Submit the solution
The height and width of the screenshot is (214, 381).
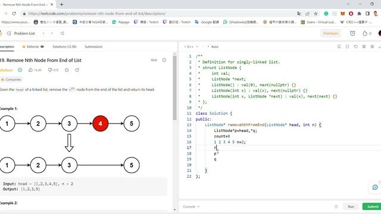[x=371, y=206]
